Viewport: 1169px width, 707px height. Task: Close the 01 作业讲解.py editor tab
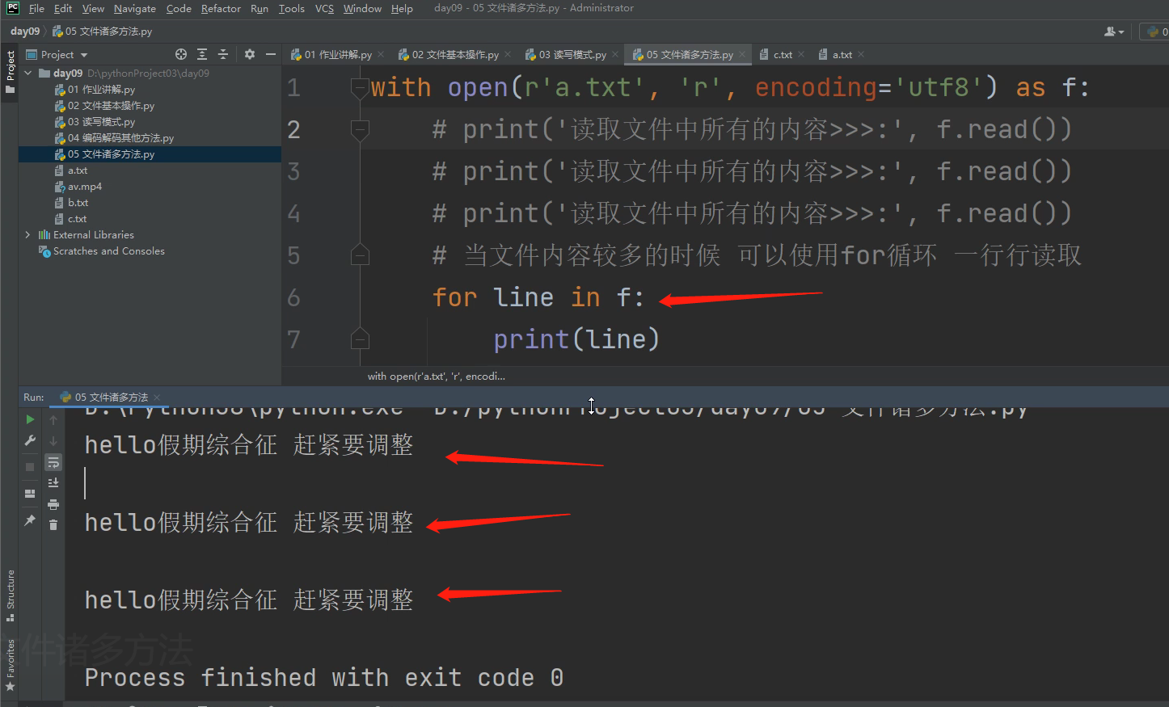381,54
